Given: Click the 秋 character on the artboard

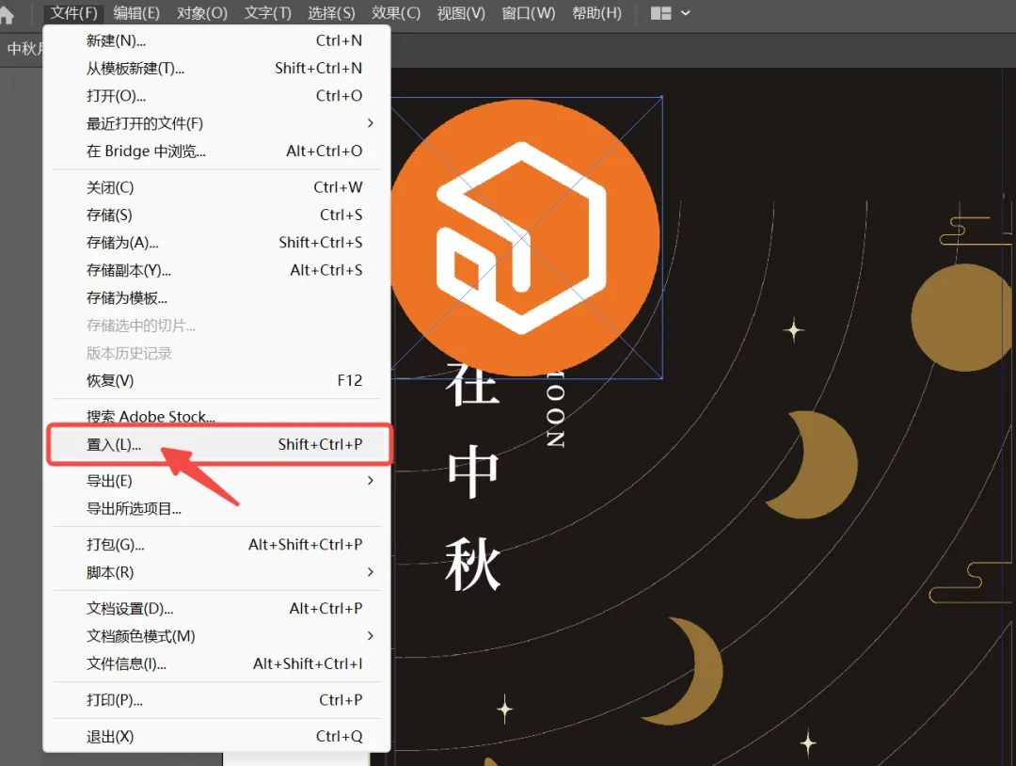Looking at the screenshot, I should point(473,564).
